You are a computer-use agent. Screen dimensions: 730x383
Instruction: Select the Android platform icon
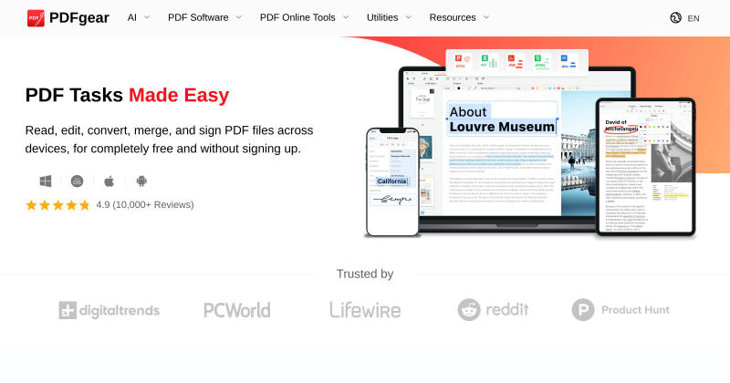[141, 181]
